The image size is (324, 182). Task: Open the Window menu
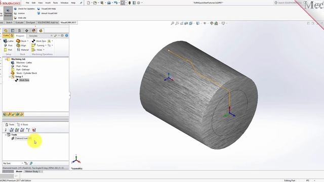(64, 3)
